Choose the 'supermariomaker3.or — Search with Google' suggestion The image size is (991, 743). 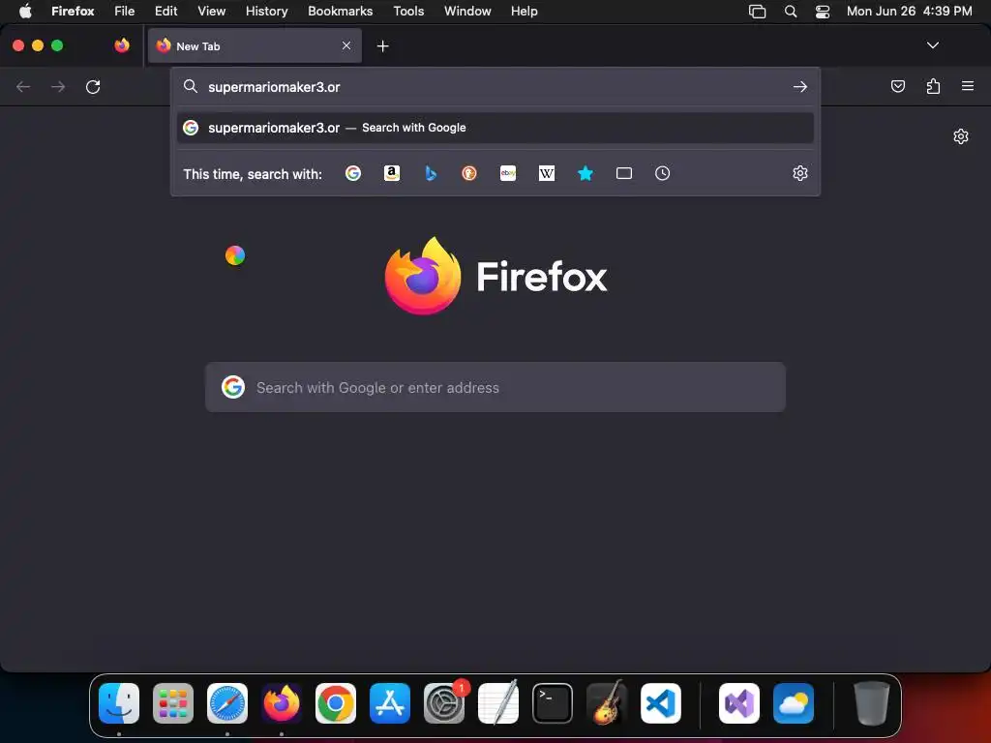495,128
